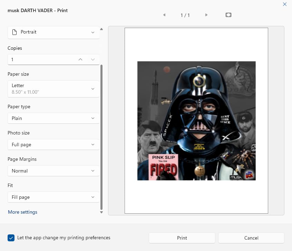Increase copies with the up arrow
The width and height of the screenshot is (292, 251).
[80, 59]
